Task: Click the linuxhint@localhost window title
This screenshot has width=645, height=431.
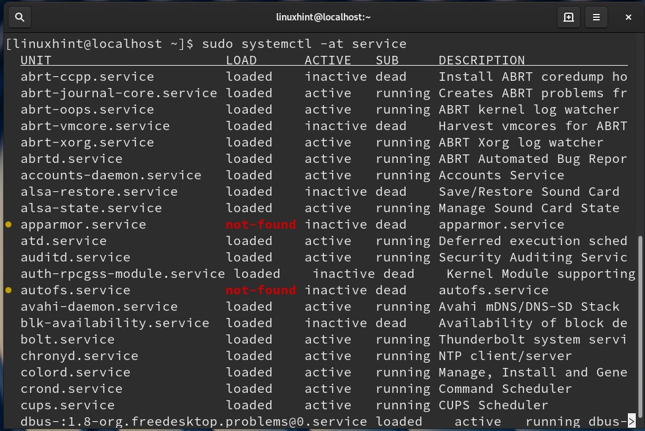Action: pyautogui.click(x=322, y=17)
